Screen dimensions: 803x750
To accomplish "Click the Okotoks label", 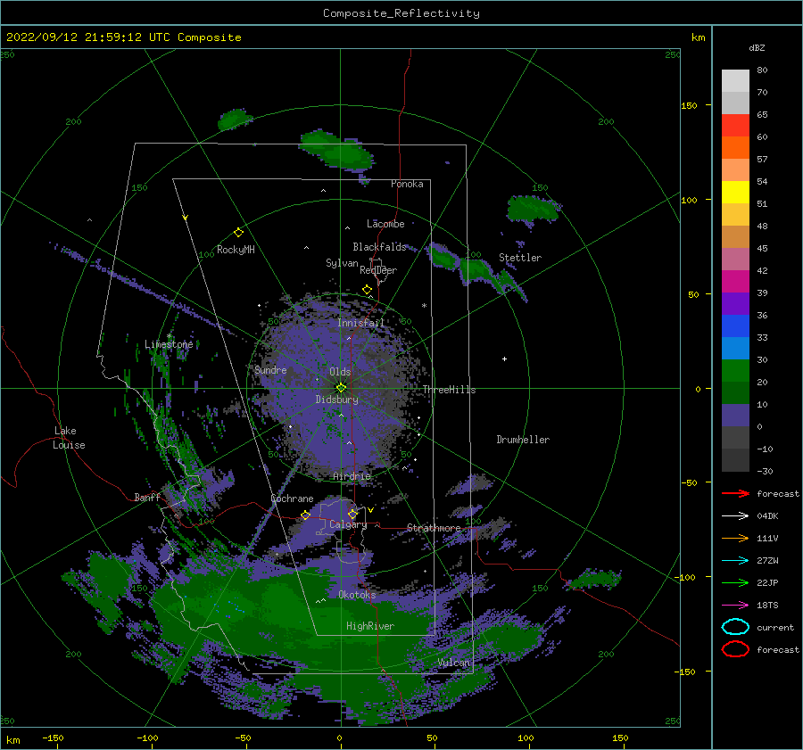I will (x=357, y=595).
